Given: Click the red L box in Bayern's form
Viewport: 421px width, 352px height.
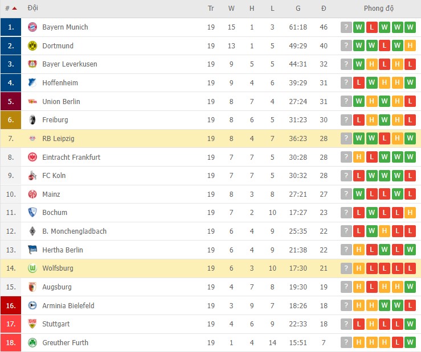Looking at the screenshot, I should tap(371, 27).
